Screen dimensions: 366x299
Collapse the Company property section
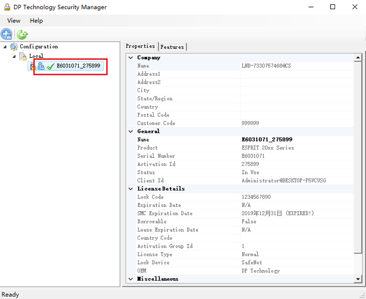131,58
